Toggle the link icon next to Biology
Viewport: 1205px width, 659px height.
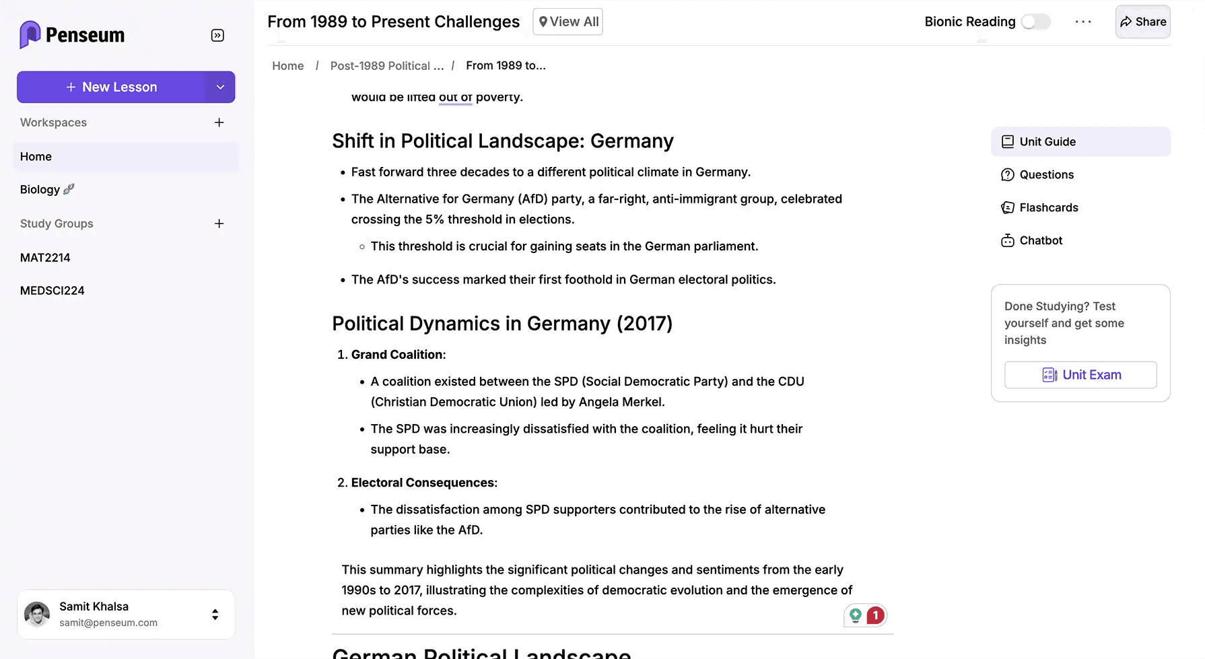pyautogui.click(x=68, y=189)
